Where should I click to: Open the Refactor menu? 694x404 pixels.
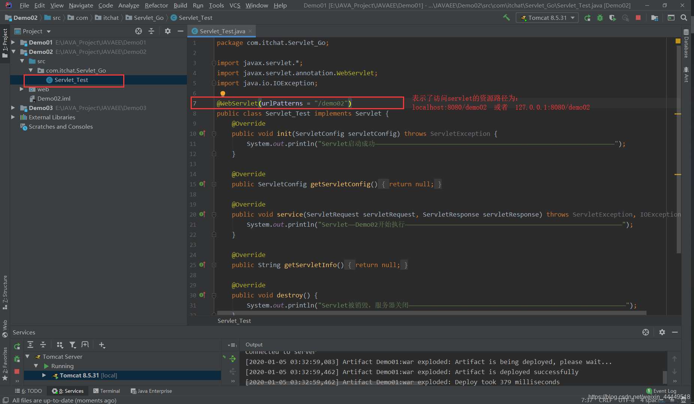click(x=156, y=5)
